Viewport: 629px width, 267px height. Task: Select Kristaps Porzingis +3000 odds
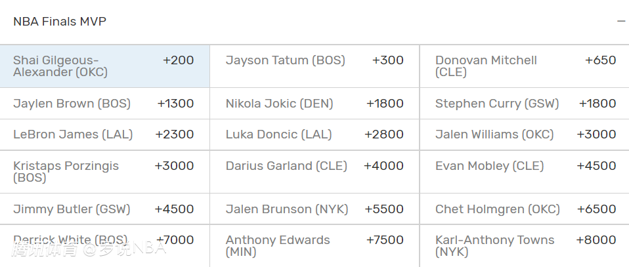(104, 172)
